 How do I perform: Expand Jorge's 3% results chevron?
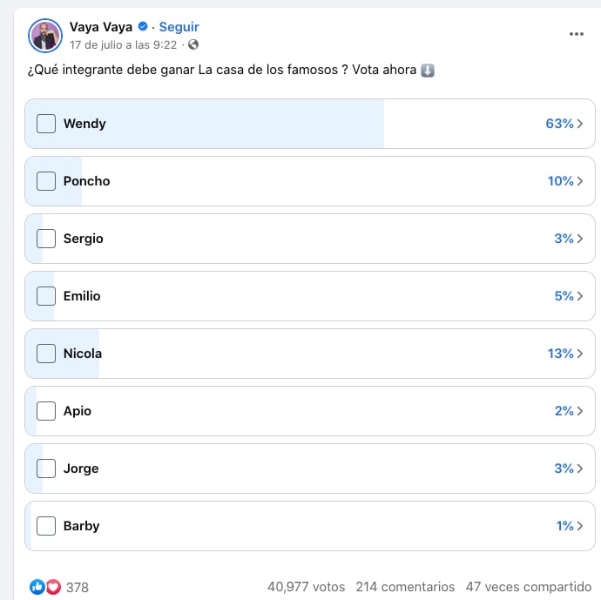coord(580,469)
